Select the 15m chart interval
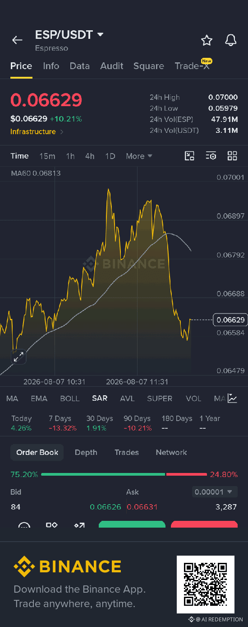 click(47, 156)
